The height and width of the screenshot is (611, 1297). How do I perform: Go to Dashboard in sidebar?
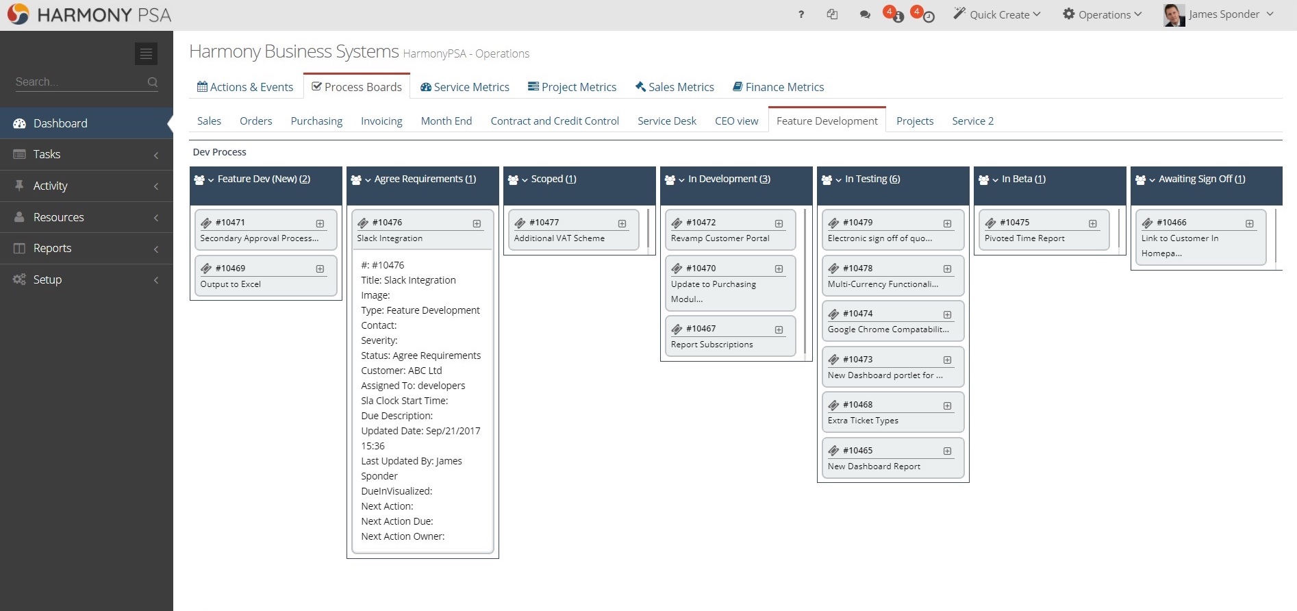pyautogui.click(x=86, y=123)
